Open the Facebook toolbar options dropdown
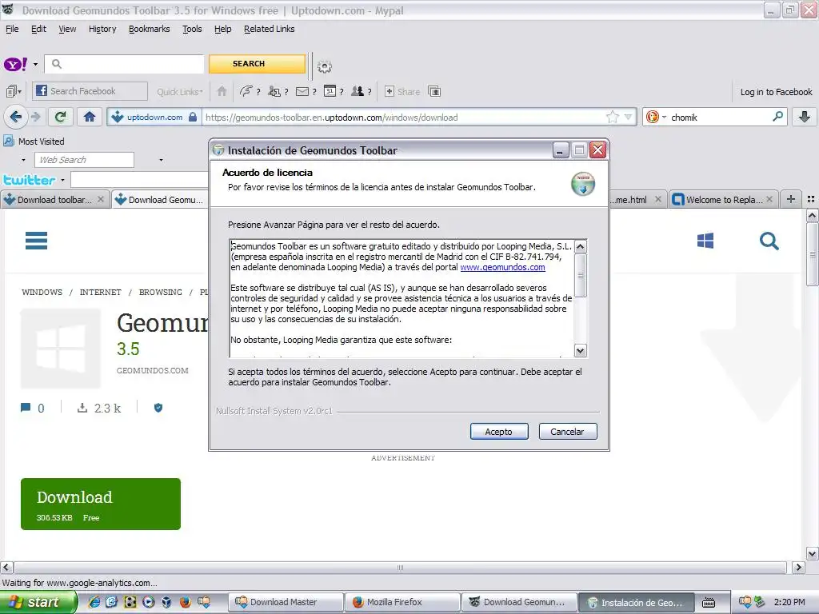This screenshot has width=819, height=614. point(14,91)
